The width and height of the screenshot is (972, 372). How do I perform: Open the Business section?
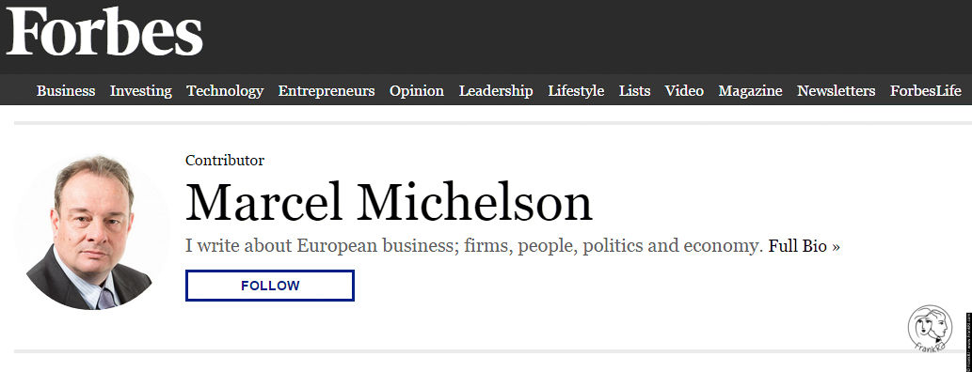tap(66, 91)
